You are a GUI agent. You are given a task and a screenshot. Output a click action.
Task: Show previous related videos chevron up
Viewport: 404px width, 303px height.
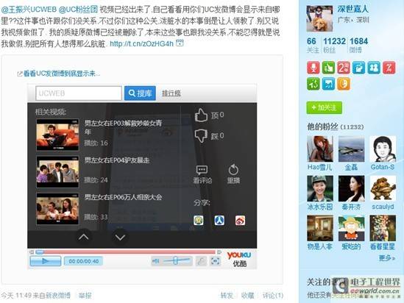(x=83, y=237)
